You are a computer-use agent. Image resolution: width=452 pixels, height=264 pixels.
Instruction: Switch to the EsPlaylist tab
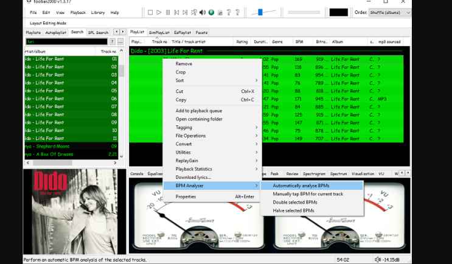tap(183, 33)
